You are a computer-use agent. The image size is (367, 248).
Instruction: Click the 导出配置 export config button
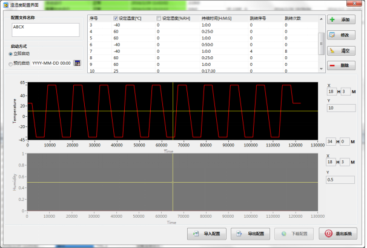(x=251, y=233)
